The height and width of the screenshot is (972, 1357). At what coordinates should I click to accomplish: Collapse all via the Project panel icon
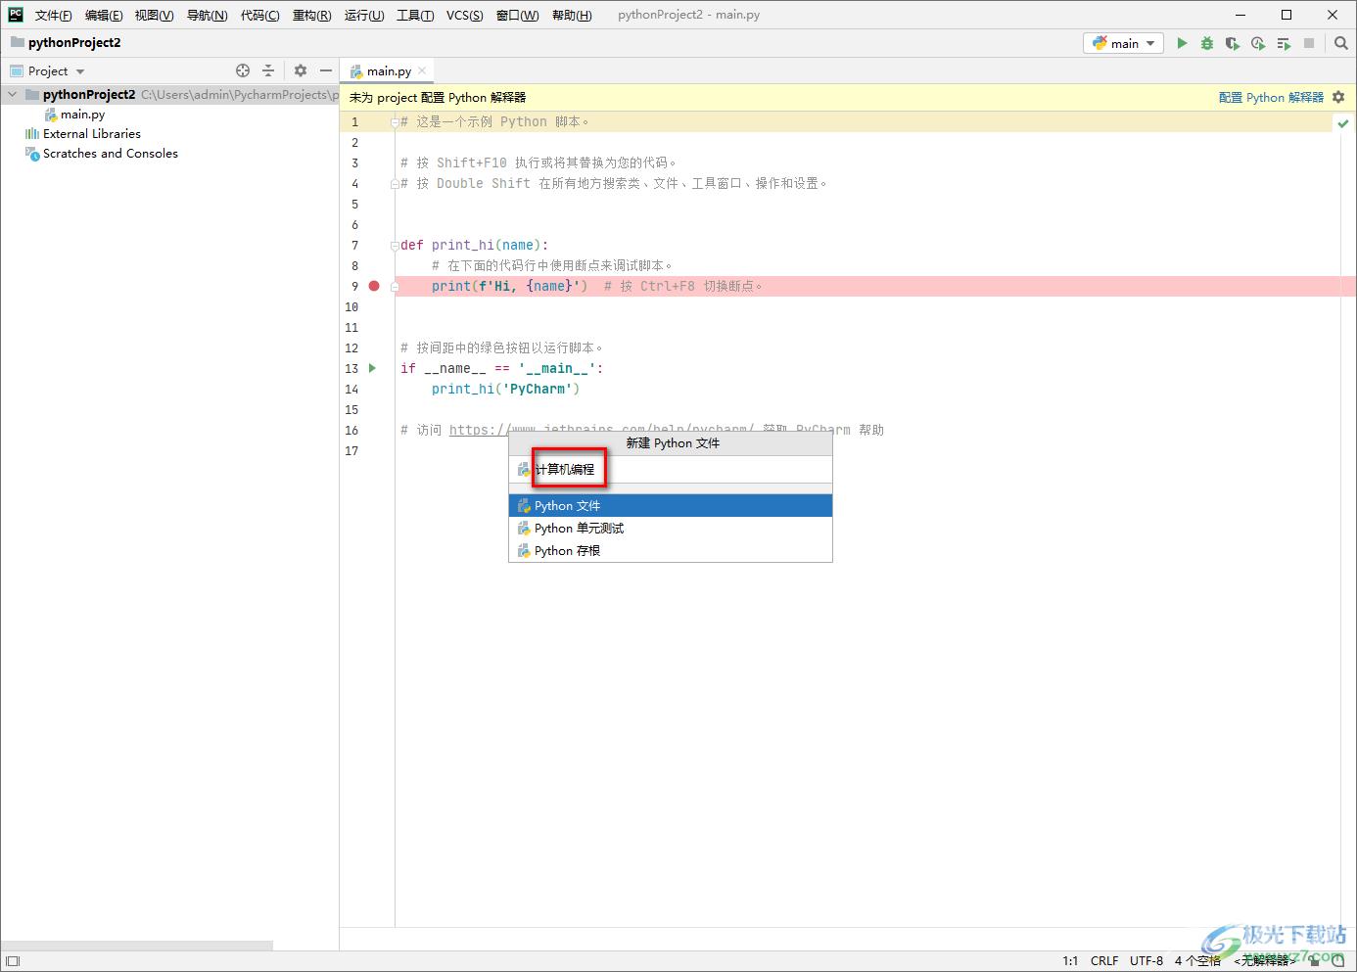[268, 70]
